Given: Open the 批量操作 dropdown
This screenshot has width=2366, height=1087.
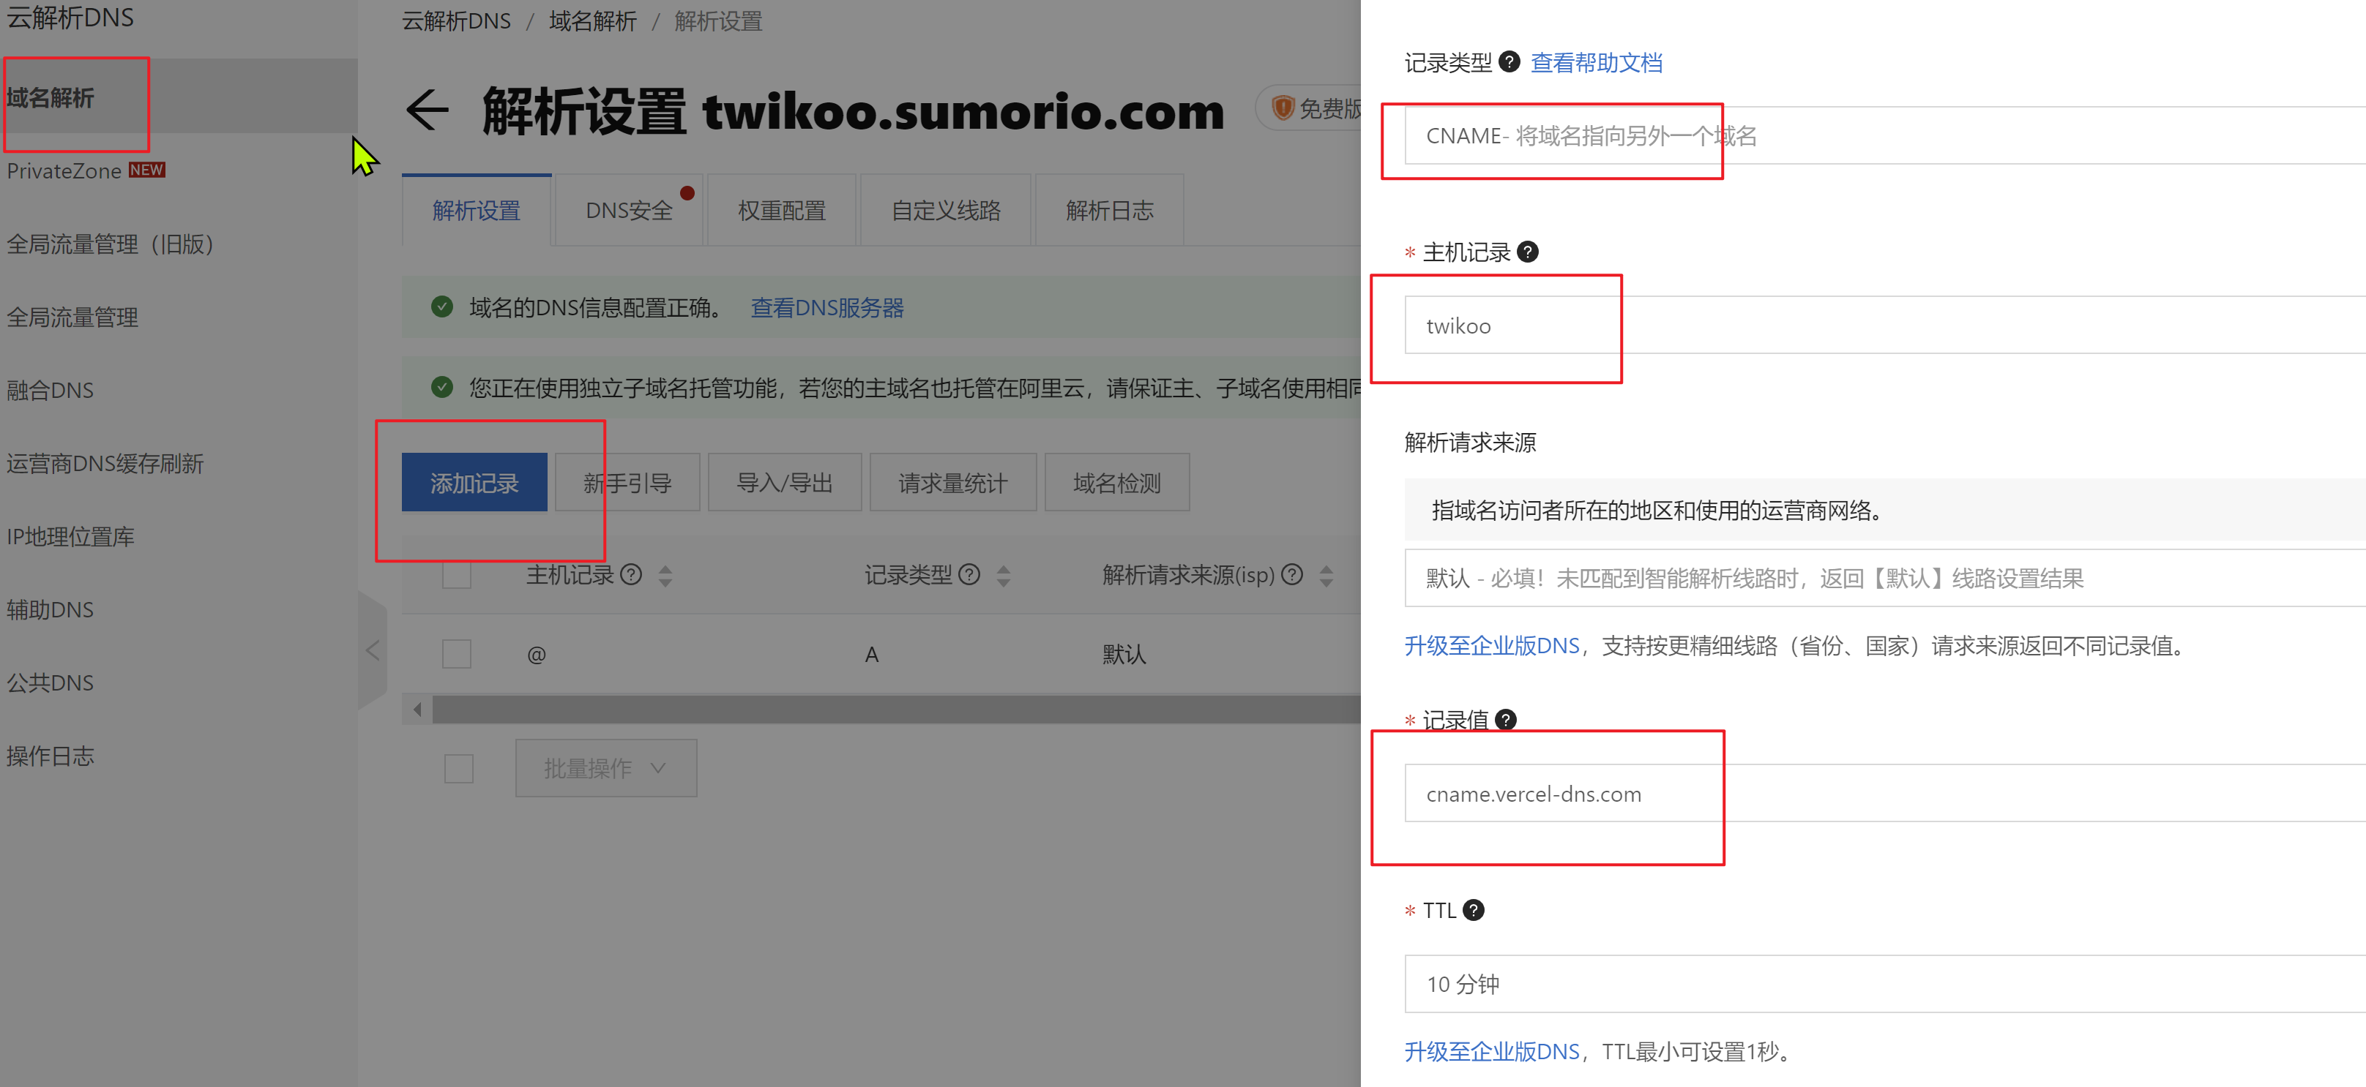Looking at the screenshot, I should tap(606, 768).
